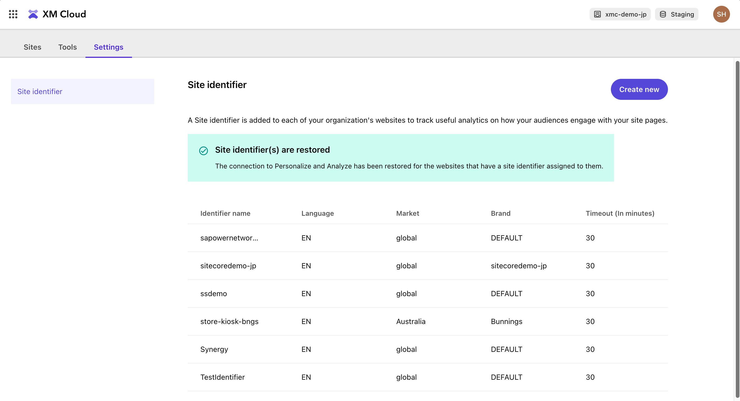Click the Synergy identifier name

click(214, 349)
